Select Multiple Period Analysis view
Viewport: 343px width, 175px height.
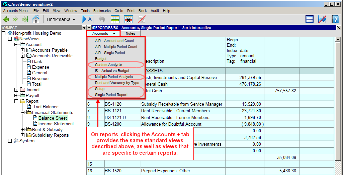[x=114, y=77]
